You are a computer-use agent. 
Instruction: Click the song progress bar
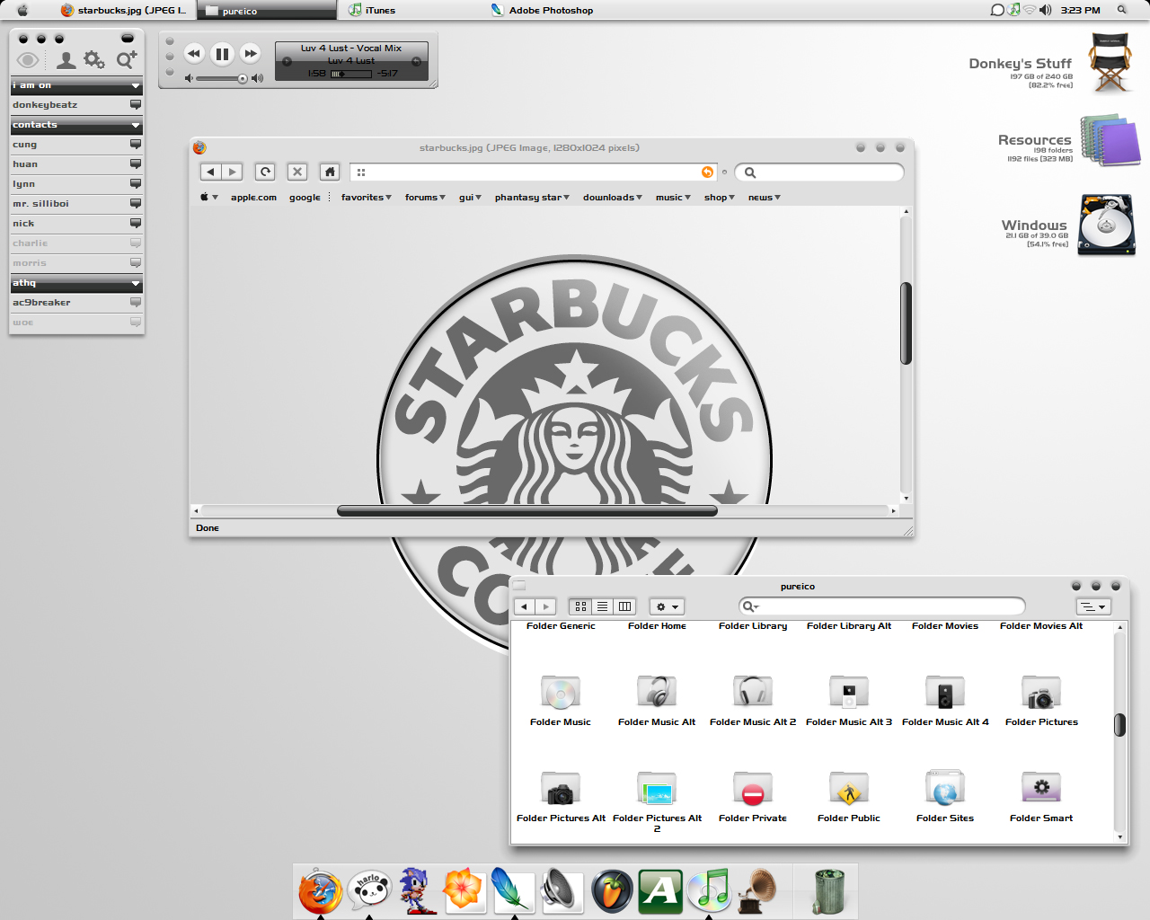point(351,74)
